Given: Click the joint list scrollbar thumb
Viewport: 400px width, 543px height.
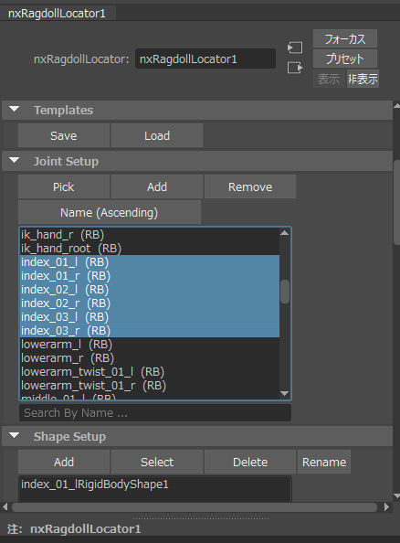Looking at the screenshot, I should (x=285, y=292).
